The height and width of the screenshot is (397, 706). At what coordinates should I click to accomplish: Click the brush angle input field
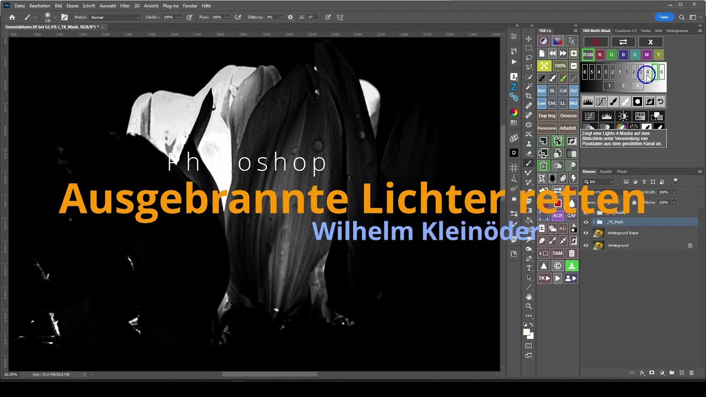click(x=311, y=17)
